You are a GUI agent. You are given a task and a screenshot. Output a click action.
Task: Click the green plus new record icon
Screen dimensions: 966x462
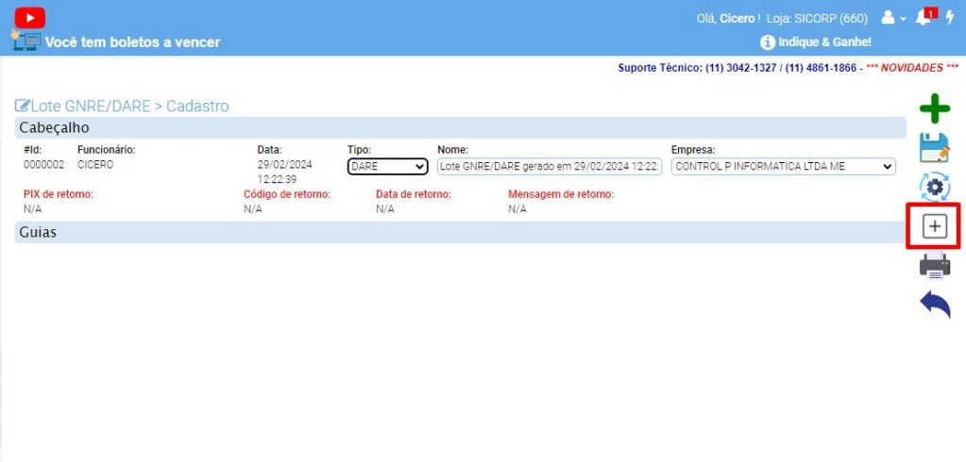tap(935, 109)
